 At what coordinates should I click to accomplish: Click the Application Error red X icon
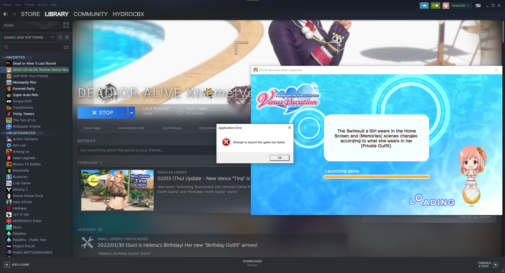(226, 142)
